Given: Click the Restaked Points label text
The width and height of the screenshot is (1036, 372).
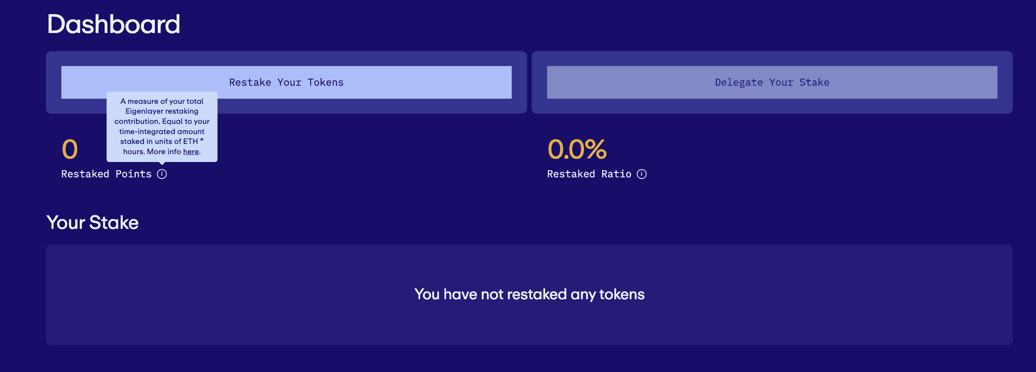Looking at the screenshot, I should click(x=106, y=174).
